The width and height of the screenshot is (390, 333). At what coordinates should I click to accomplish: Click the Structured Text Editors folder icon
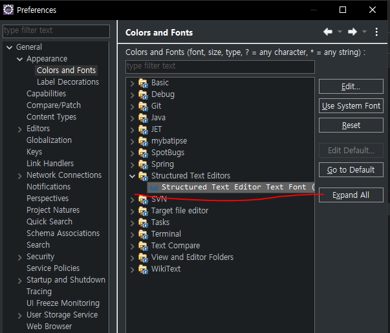(x=143, y=176)
